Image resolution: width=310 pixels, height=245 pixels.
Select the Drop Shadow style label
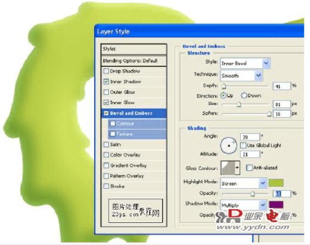pyautogui.click(x=125, y=71)
